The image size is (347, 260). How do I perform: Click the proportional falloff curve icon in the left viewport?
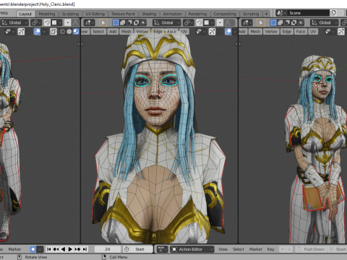coord(75,22)
